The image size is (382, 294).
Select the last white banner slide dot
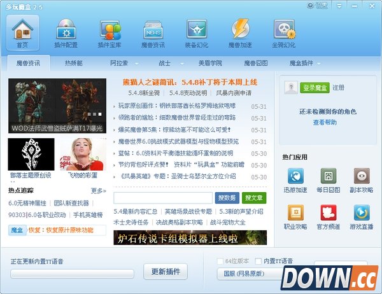100,114
